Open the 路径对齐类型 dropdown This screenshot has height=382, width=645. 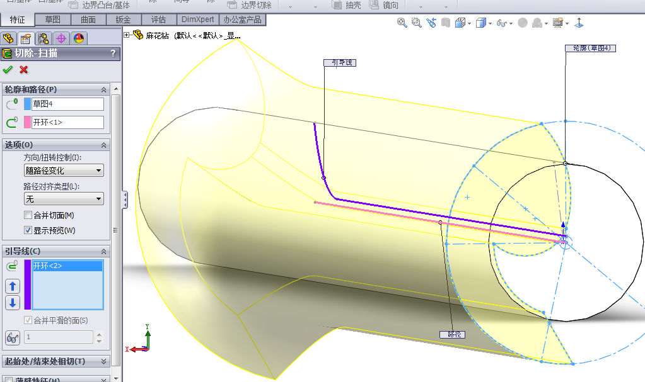coord(64,199)
